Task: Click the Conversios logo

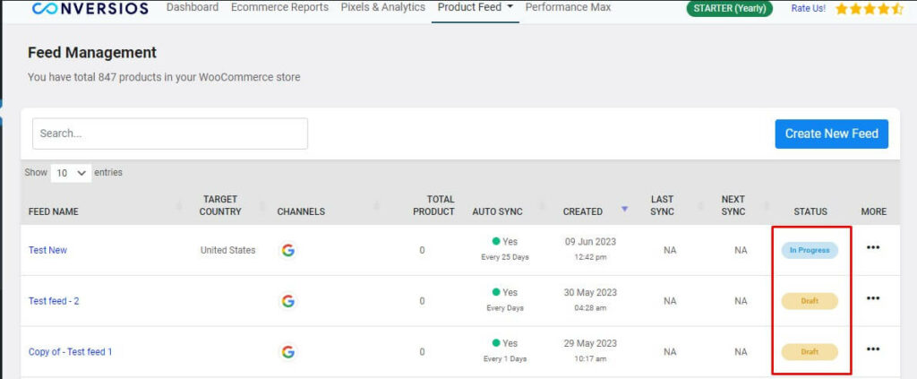Action: pyautogui.click(x=90, y=8)
